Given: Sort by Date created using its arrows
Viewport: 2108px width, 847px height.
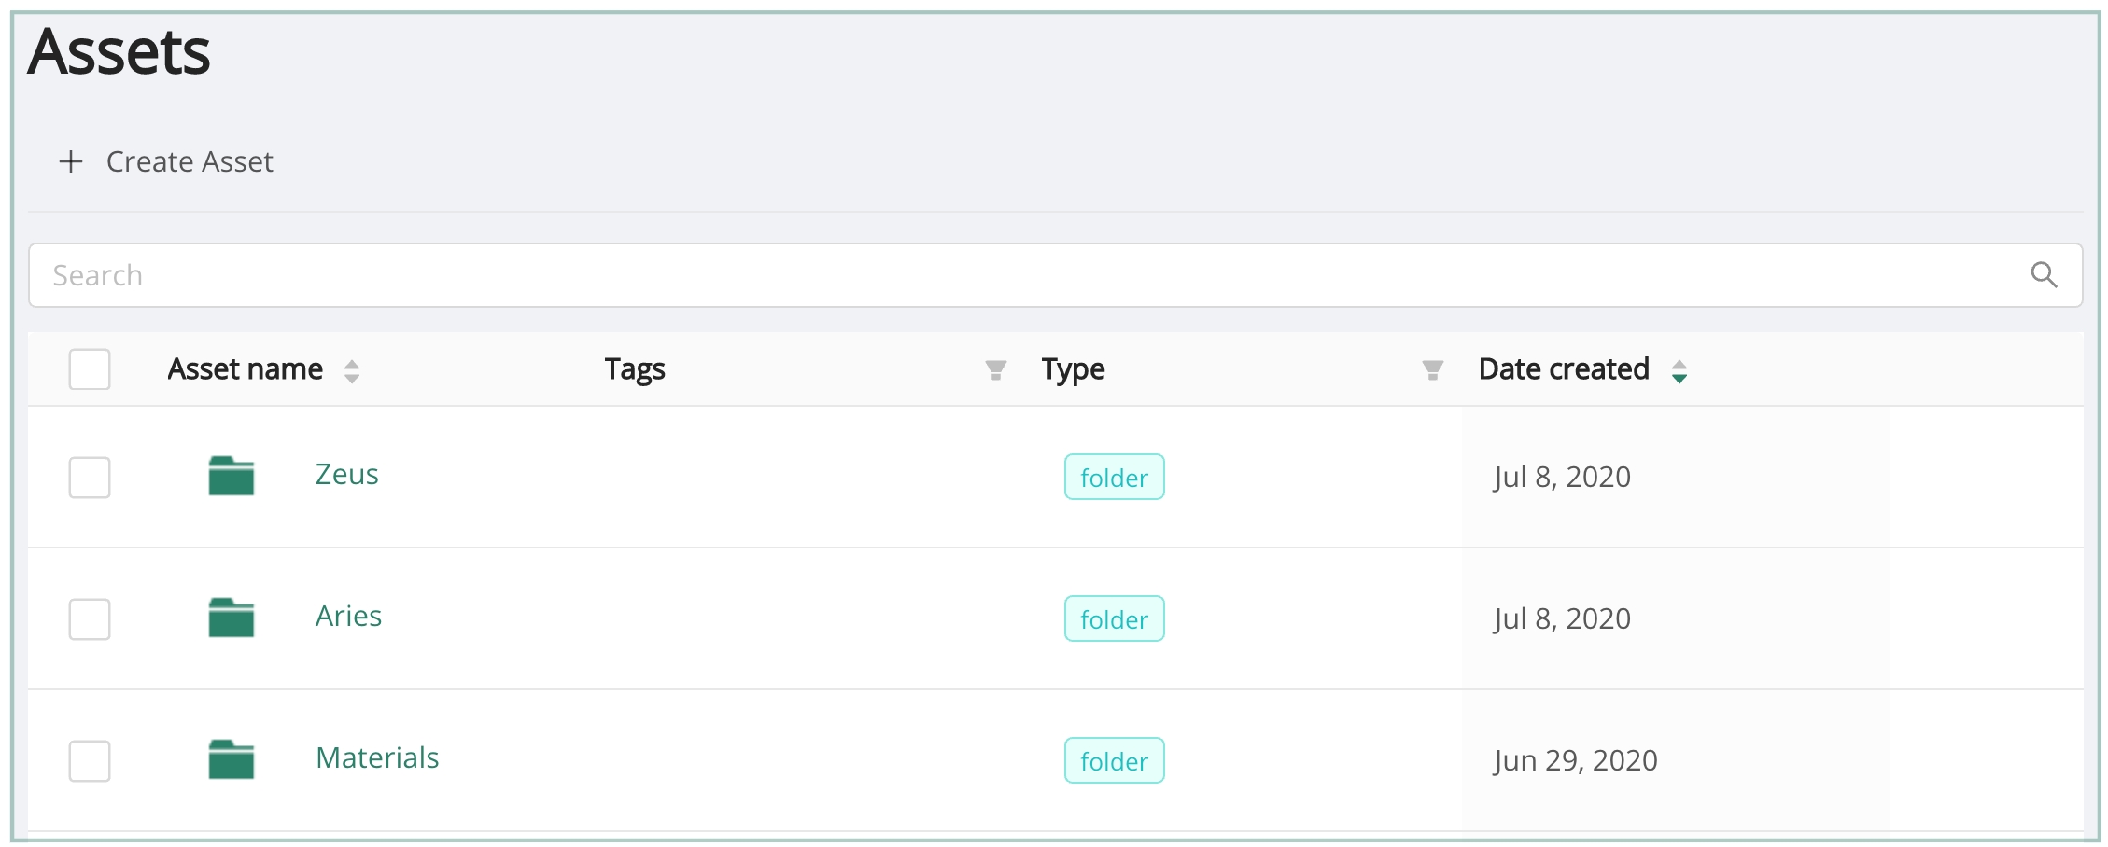Looking at the screenshot, I should point(1679,371).
